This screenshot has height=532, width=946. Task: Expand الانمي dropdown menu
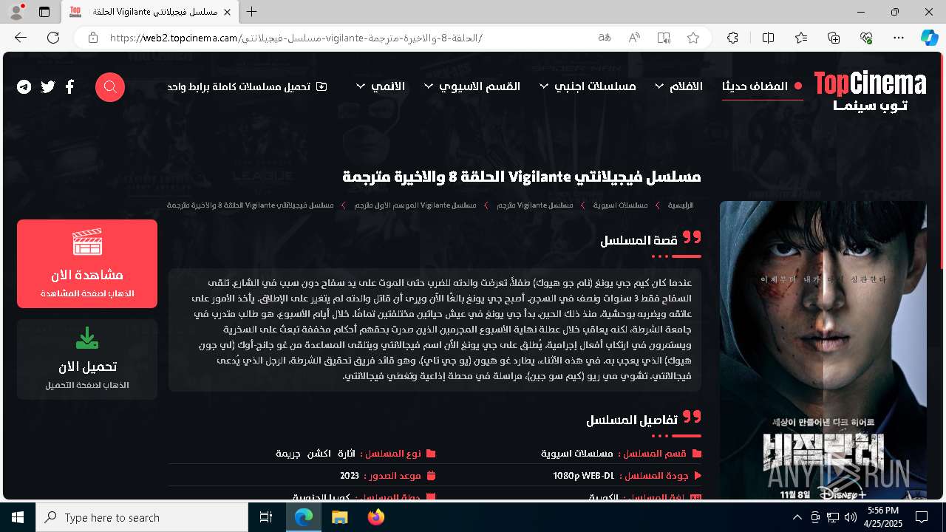coord(380,86)
